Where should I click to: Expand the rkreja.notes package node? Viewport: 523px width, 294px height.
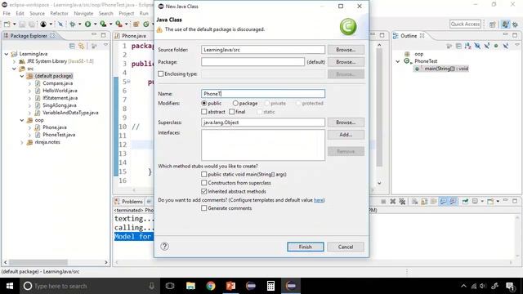(22, 142)
